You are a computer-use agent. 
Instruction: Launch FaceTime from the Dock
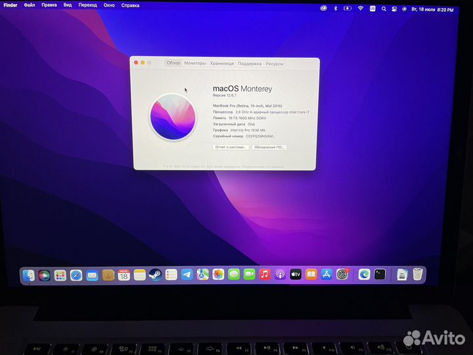point(249,274)
